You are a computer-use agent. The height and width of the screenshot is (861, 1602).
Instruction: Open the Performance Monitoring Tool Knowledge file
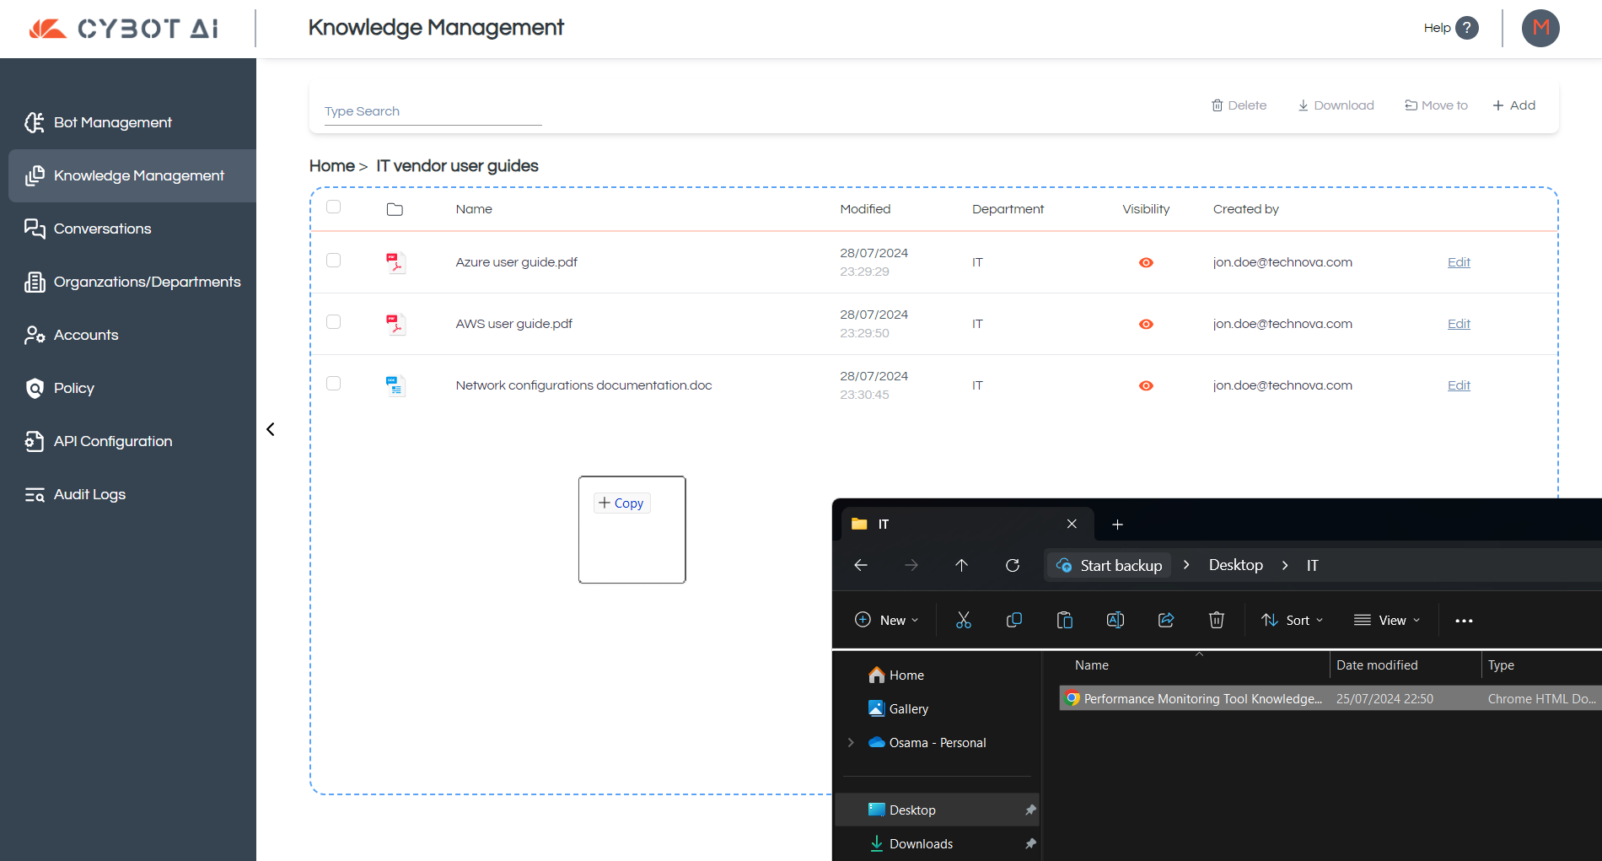click(x=1201, y=698)
